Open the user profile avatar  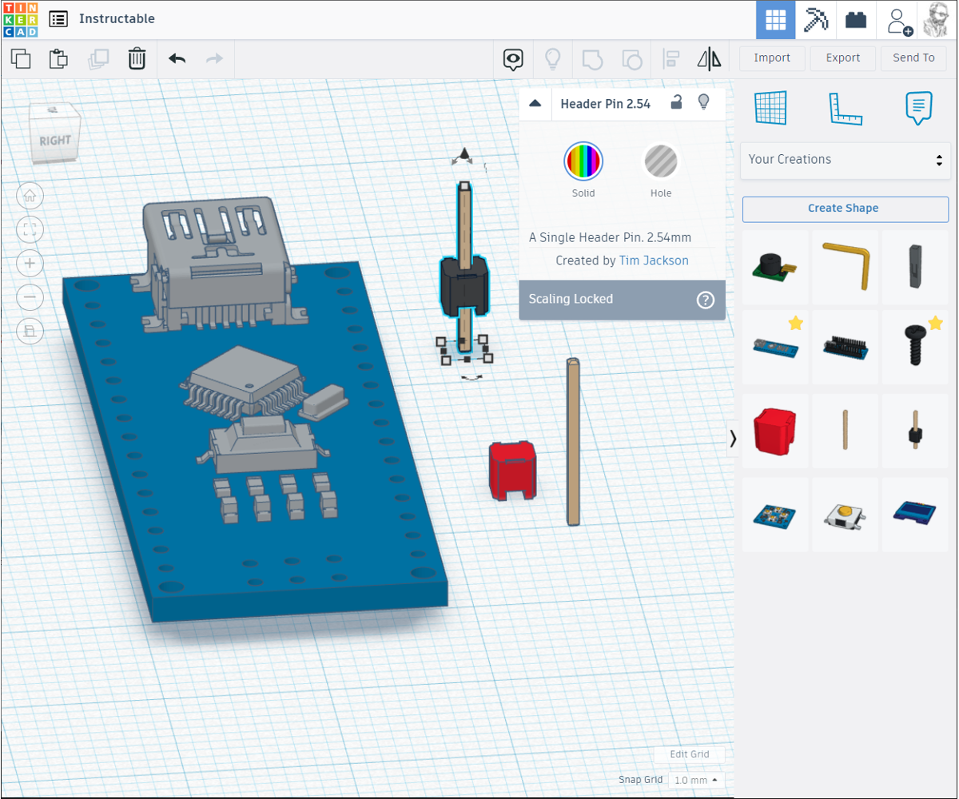937,20
